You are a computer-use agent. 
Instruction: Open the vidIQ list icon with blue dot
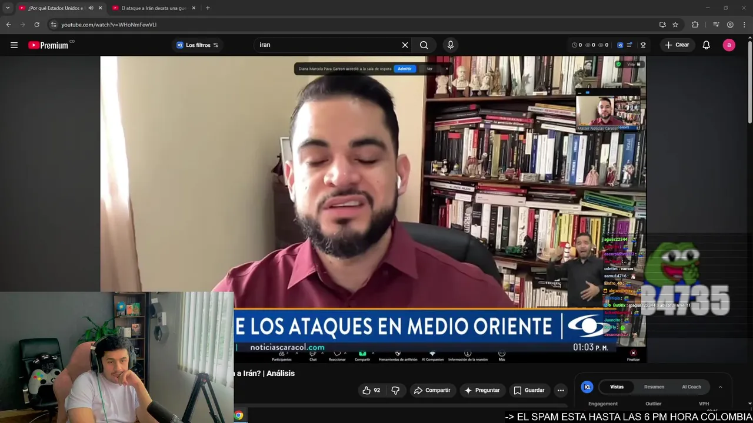point(629,45)
